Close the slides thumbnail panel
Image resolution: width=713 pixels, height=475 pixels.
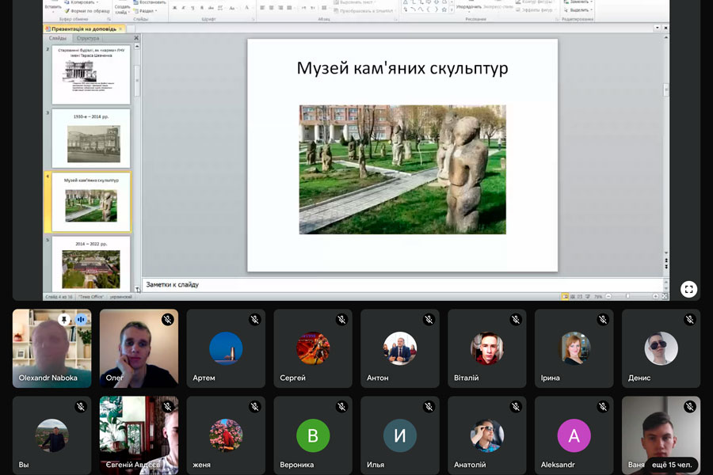[x=136, y=38]
